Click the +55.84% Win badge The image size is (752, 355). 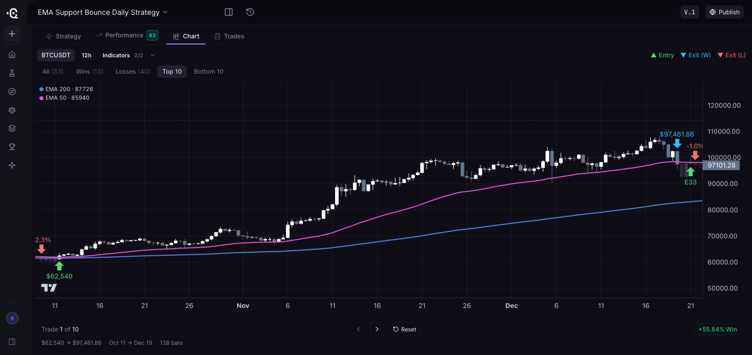pyautogui.click(x=718, y=329)
